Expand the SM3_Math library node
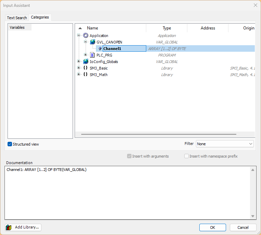This screenshot has width=261, height=235. (x=78, y=74)
